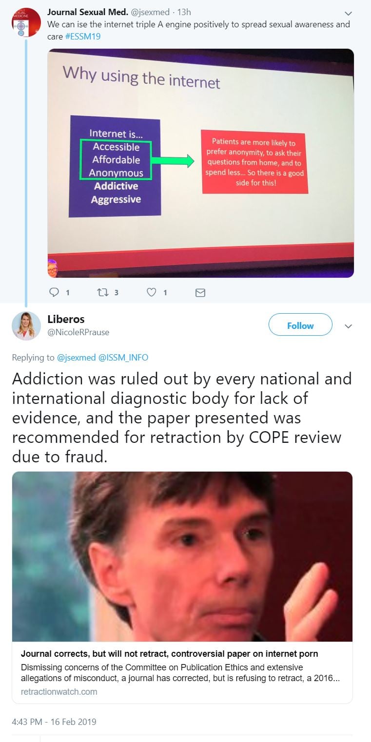
Task: Open the #ESSM19 hashtag
Action: coord(83,37)
